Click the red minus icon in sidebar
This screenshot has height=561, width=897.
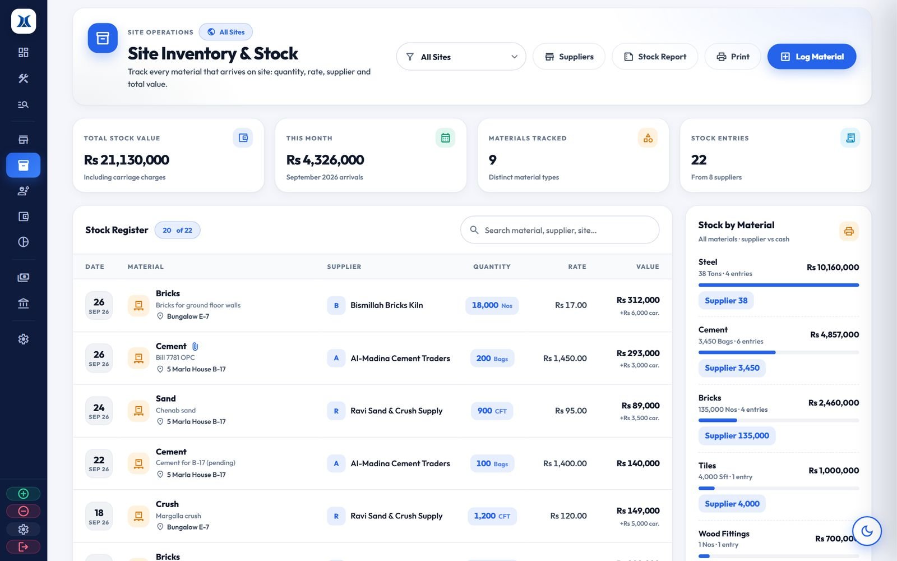coord(23,511)
